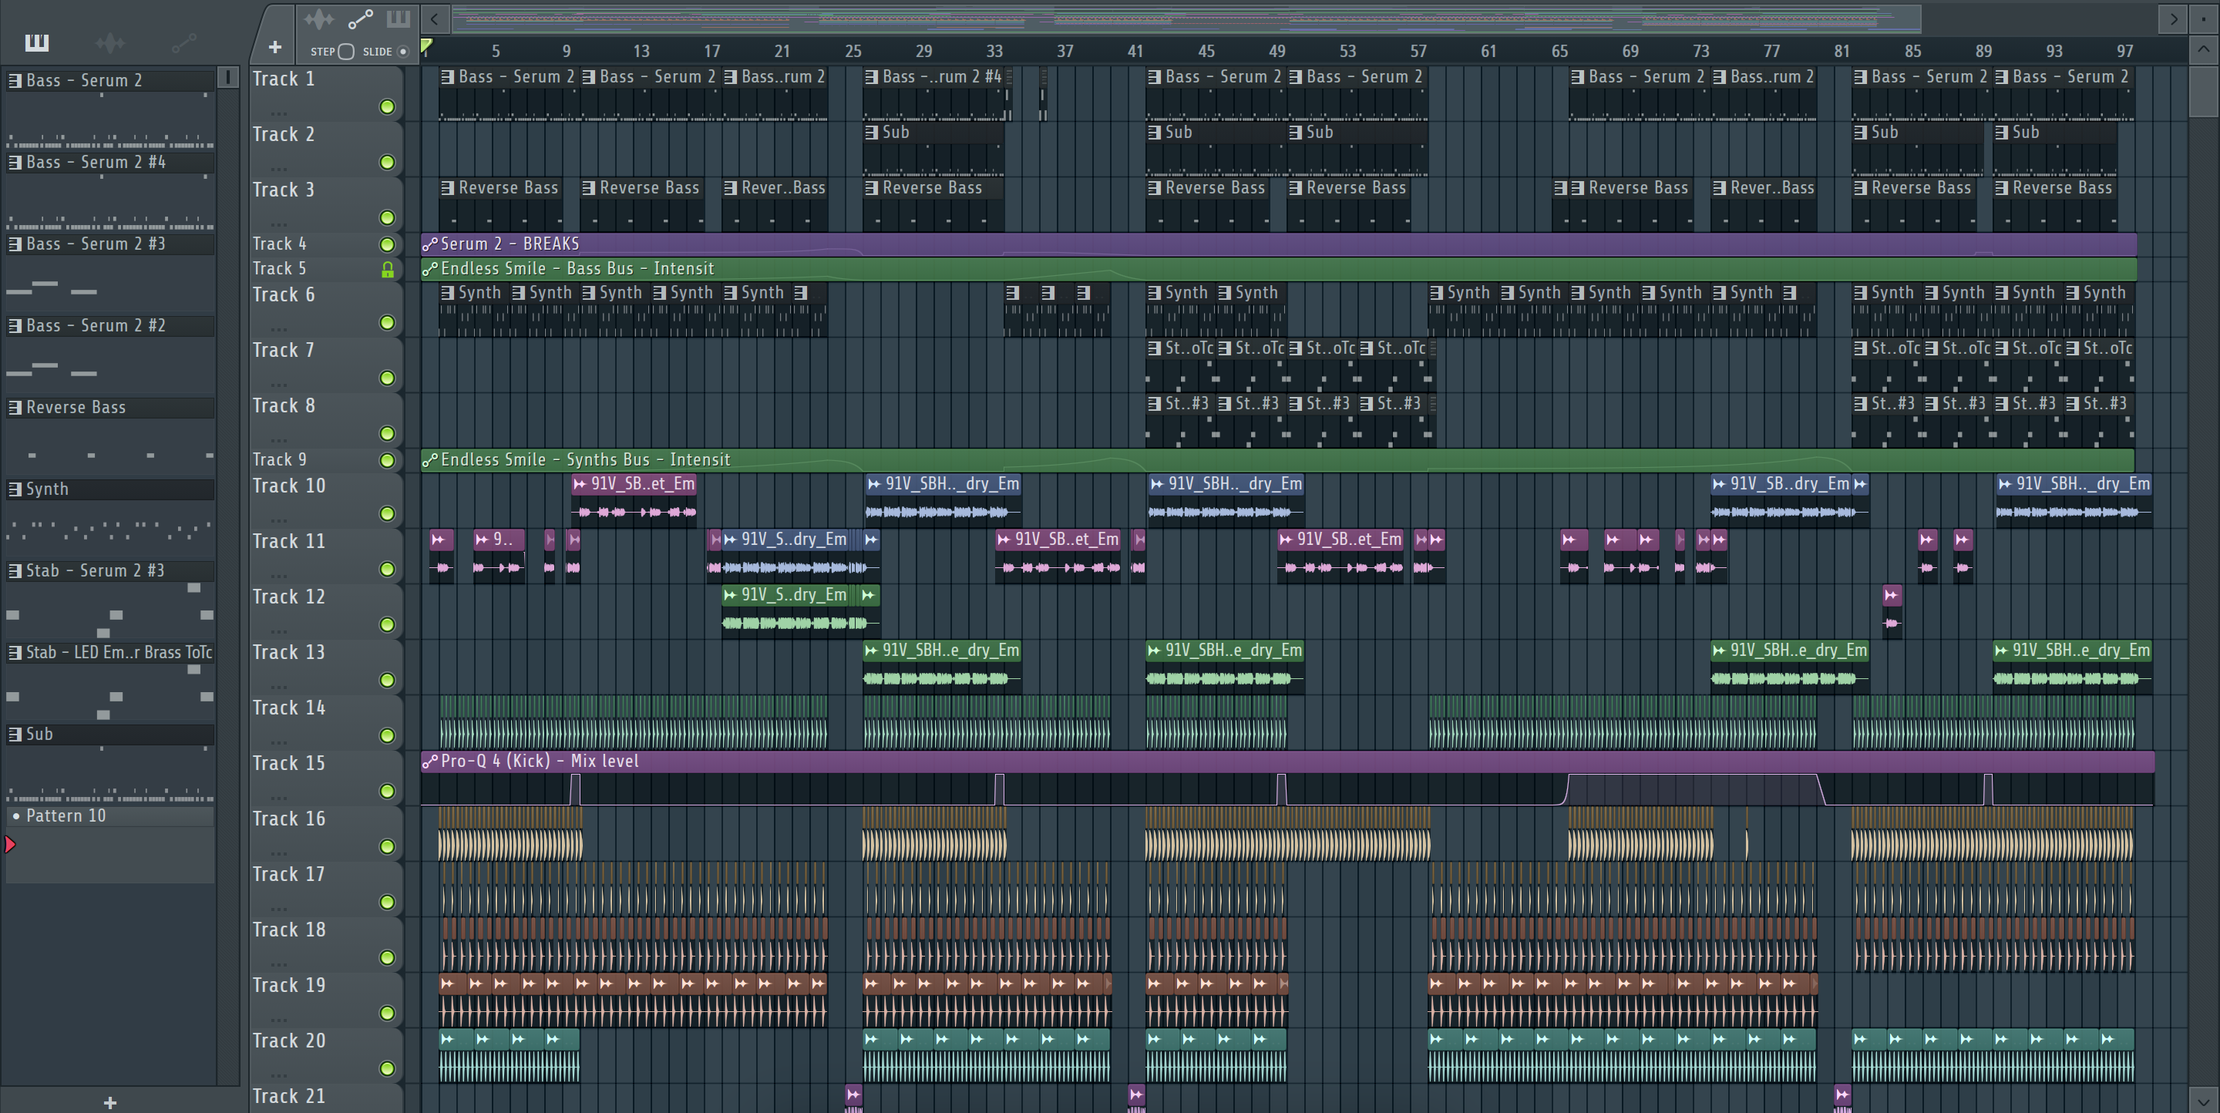Click the Track 3 header

[326, 203]
